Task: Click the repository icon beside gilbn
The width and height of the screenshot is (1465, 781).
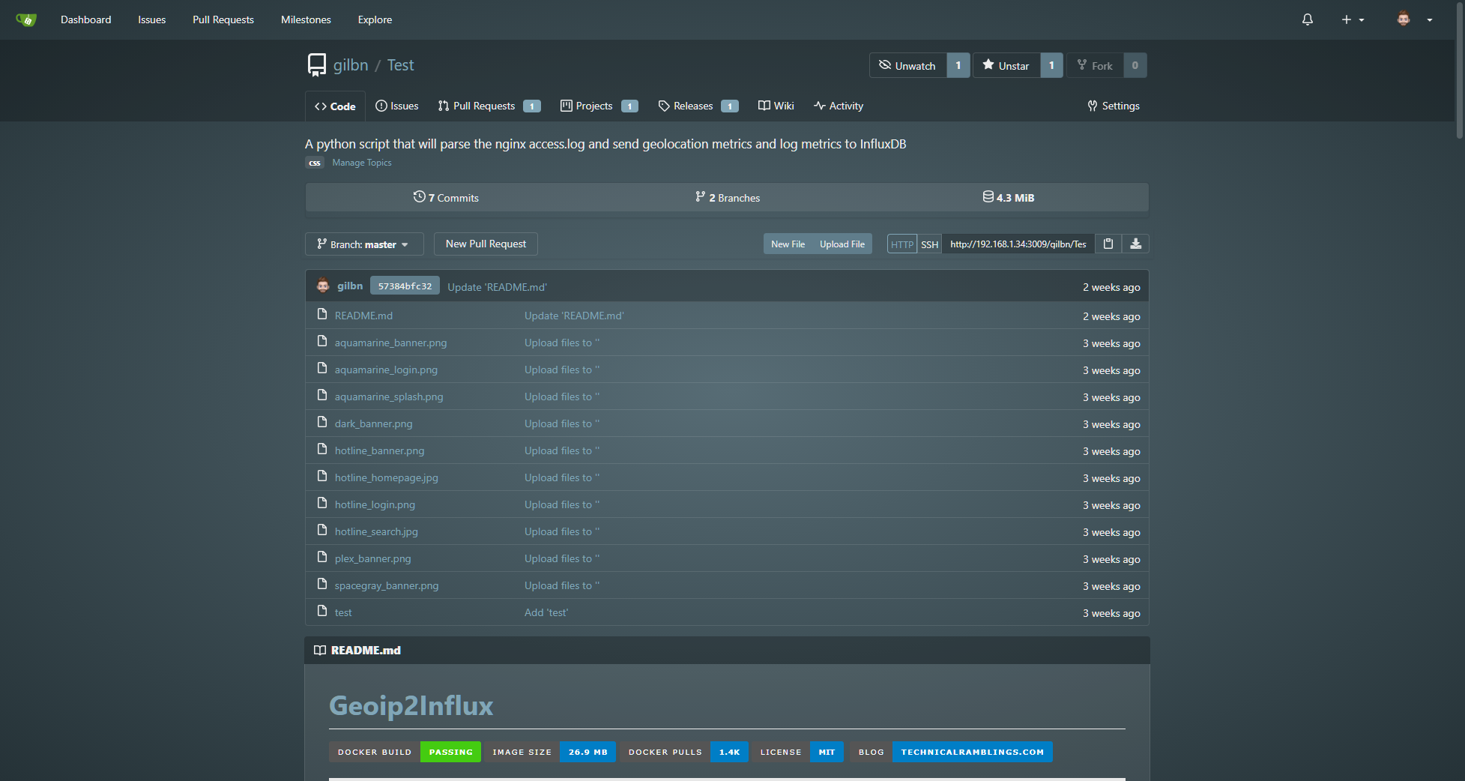Action: click(317, 65)
